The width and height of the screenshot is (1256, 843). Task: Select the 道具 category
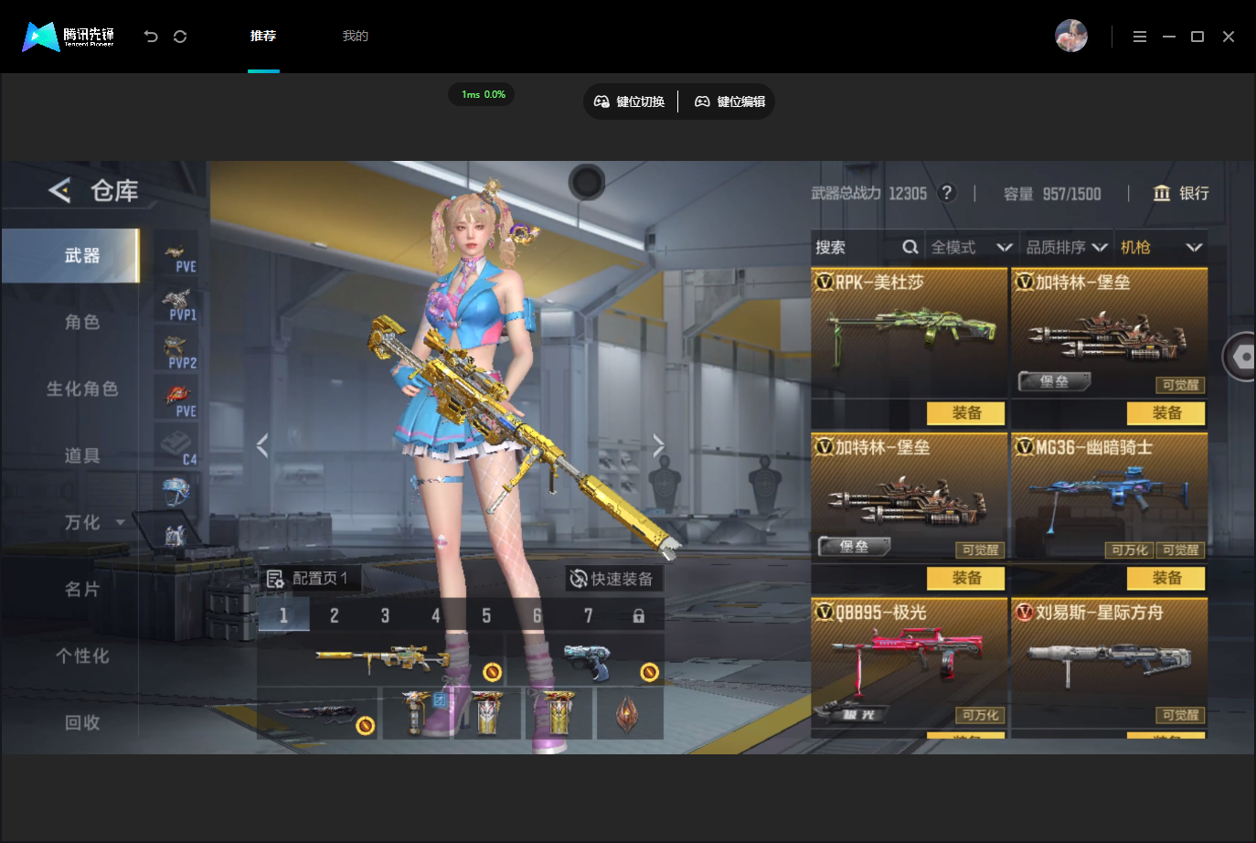pyautogui.click(x=82, y=455)
